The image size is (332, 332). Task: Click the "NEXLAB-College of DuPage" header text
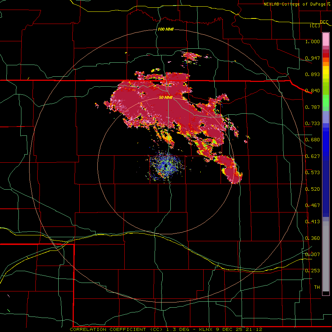pyautogui.click(x=295, y=4)
